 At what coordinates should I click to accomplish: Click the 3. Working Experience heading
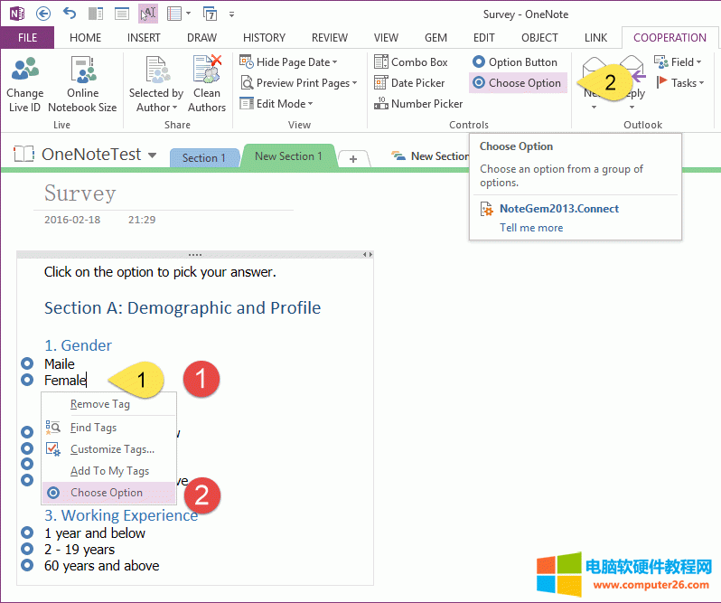click(121, 515)
